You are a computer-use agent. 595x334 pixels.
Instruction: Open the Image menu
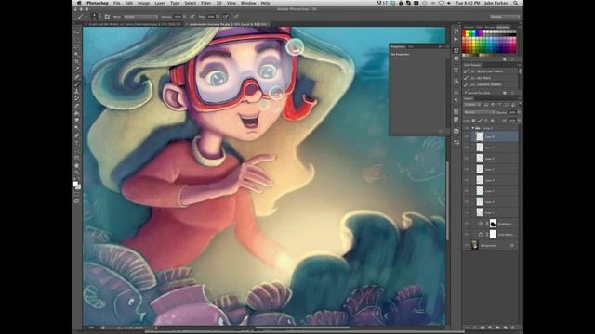tap(143, 3)
